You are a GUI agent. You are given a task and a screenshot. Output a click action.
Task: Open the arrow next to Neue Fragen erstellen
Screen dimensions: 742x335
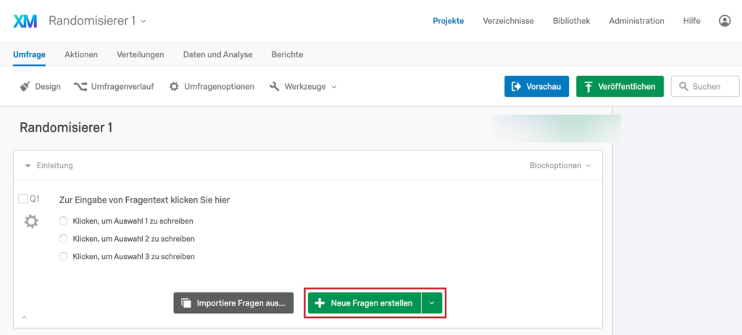point(432,303)
